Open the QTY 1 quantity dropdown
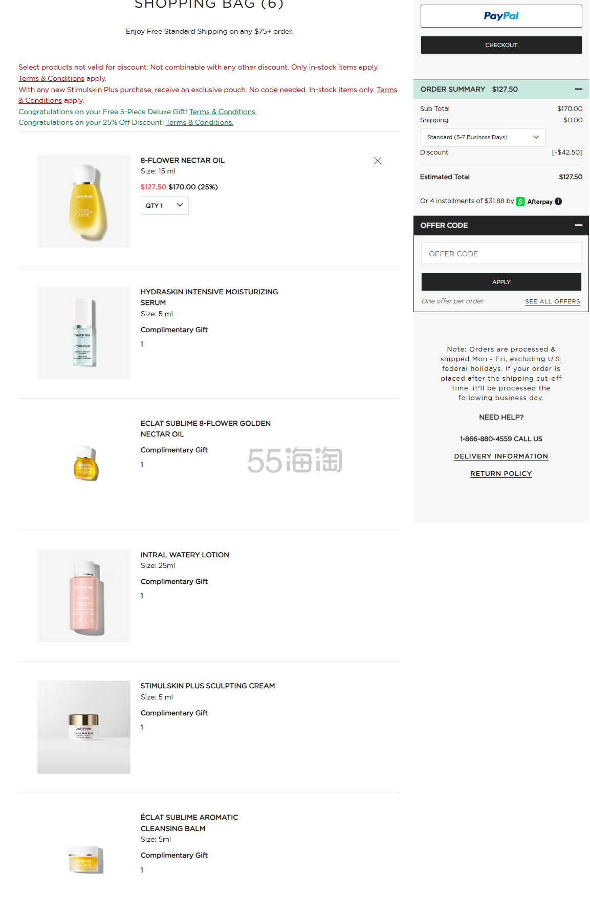This screenshot has height=920, width=590. 164,206
